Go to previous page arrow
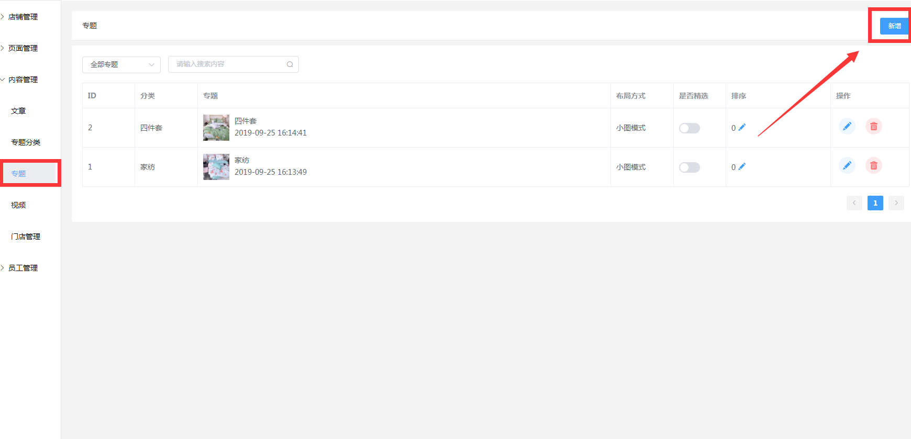Viewport: 911px width, 439px height. (854, 203)
